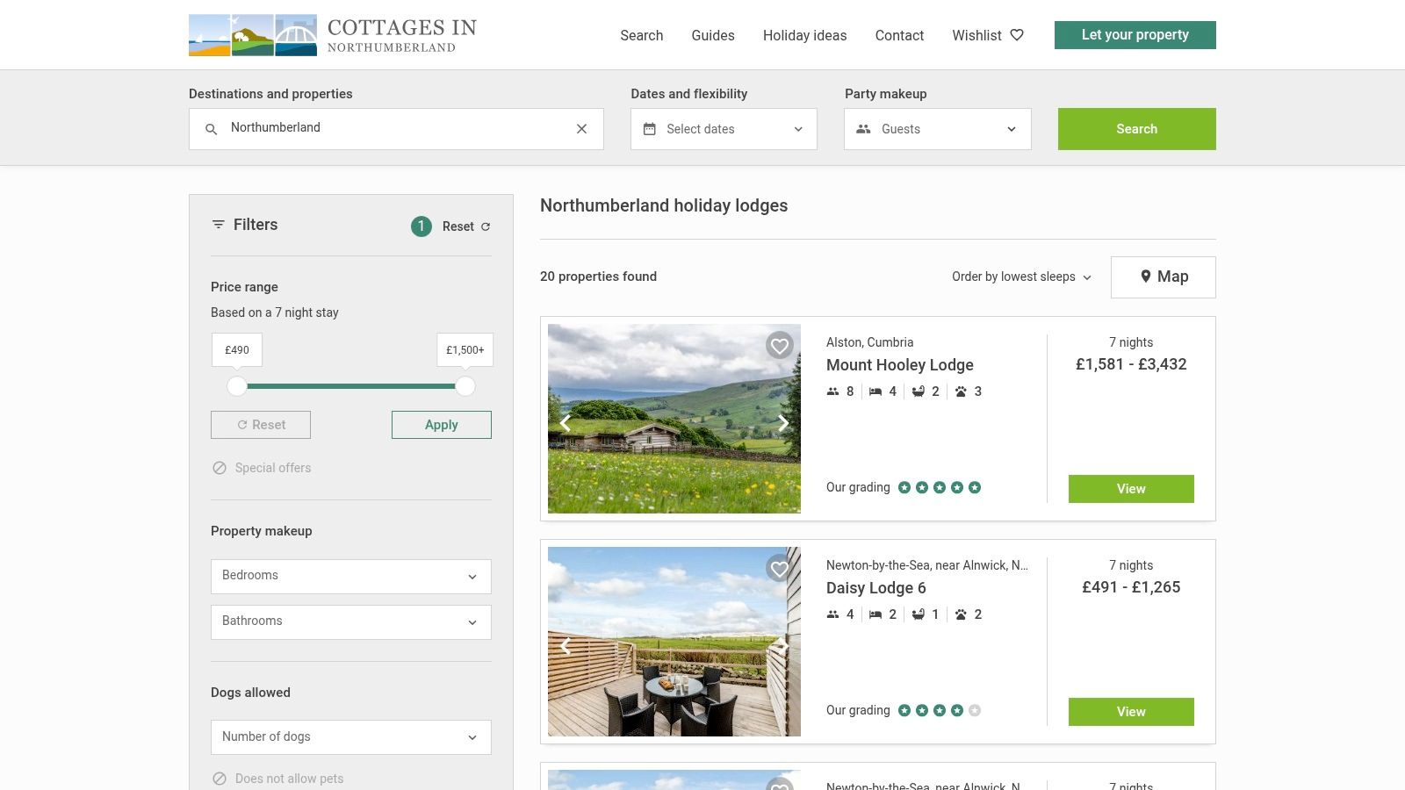Show previous photo of Mount Hooley Lodge
Image resolution: width=1405 pixels, height=790 pixels.
point(566,423)
